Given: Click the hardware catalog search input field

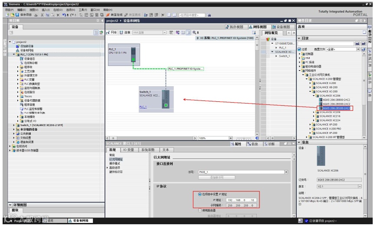Looking at the screenshot, I should coord(326,44).
